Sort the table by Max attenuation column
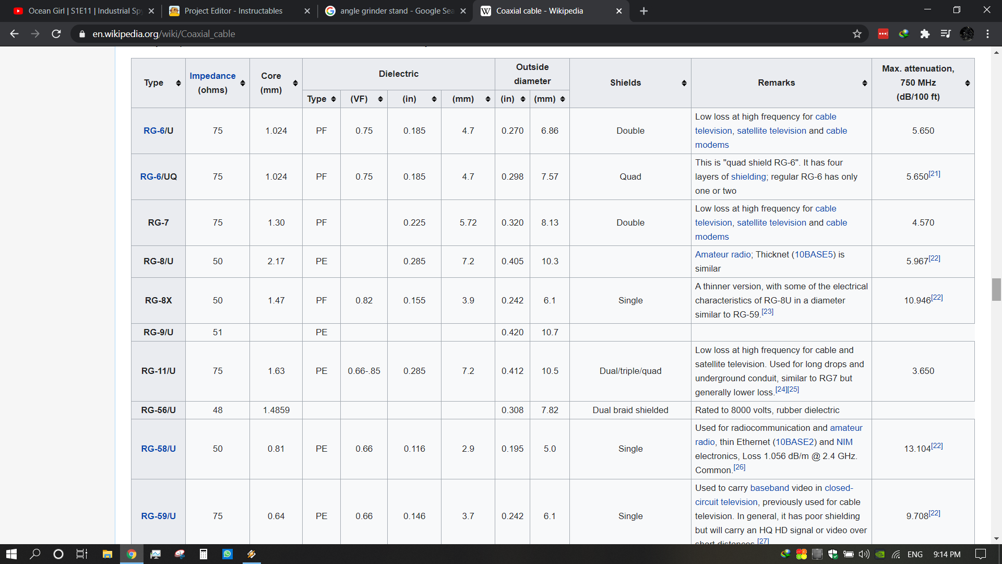This screenshot has height=564, width=1002. click(968, 83)
